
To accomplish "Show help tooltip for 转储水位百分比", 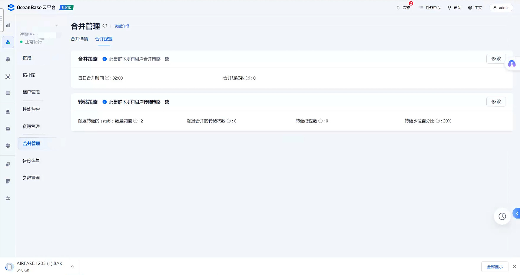I will (438, 121).
